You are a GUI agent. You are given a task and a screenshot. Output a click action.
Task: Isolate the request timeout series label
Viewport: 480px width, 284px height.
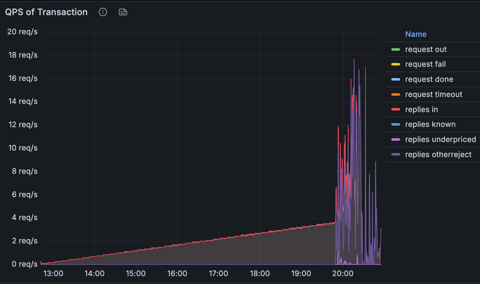(433, 94)
